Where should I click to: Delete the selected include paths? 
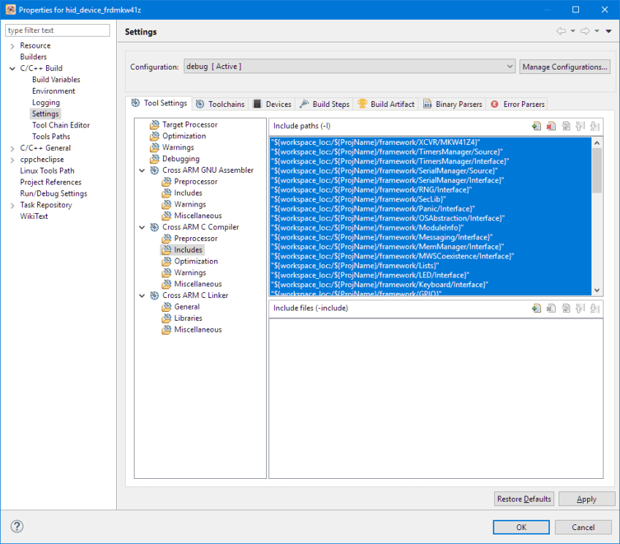tap(551, 126)
